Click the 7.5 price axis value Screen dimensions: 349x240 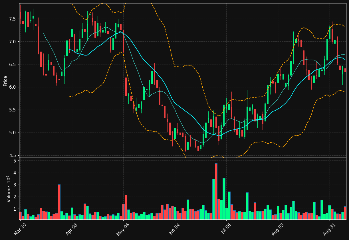tap(13, 19)
